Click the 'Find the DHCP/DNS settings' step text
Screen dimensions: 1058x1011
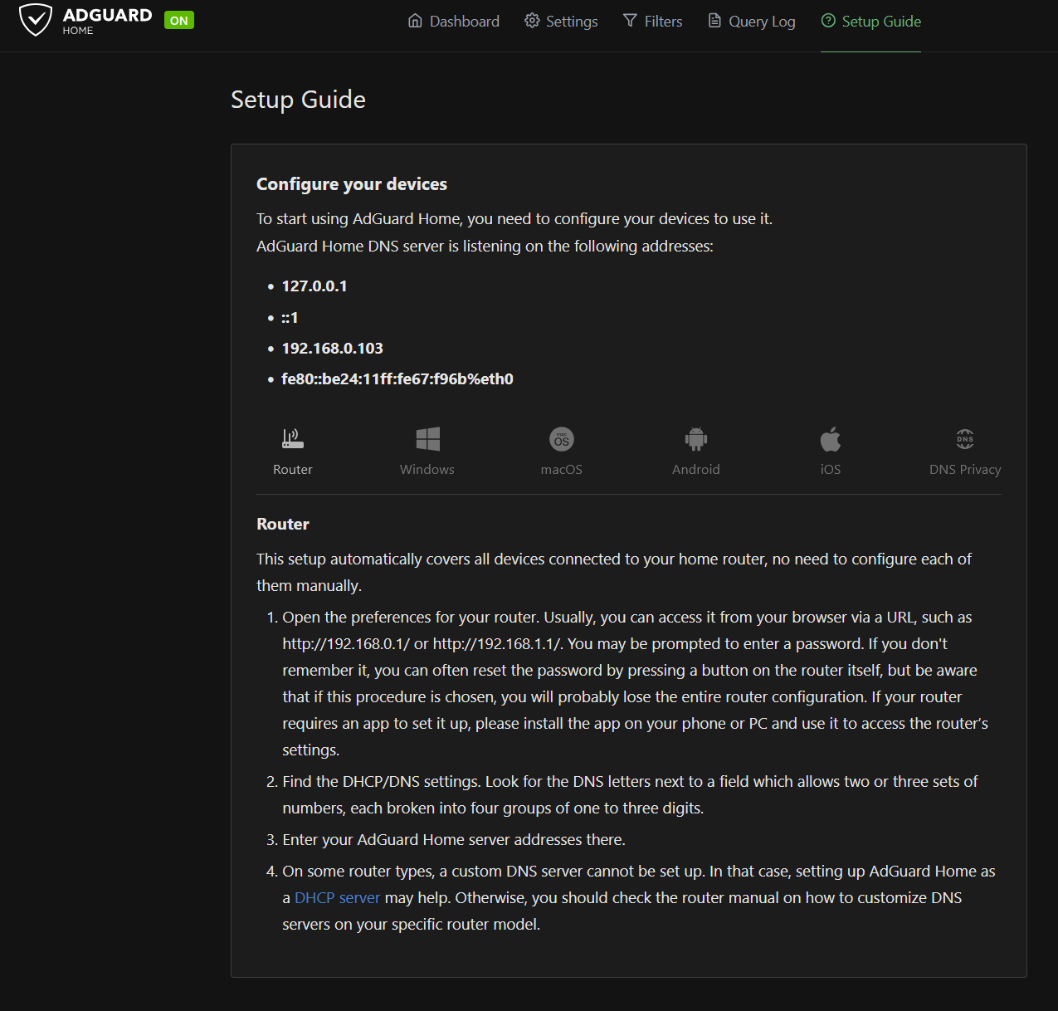pyautogui.click(x=630, y=794)
